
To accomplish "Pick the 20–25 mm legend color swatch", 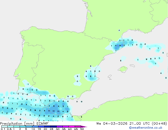I will (47, 127).
